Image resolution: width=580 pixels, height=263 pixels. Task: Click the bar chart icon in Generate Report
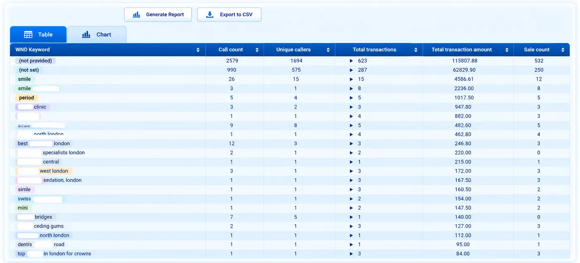coord(136,14)
